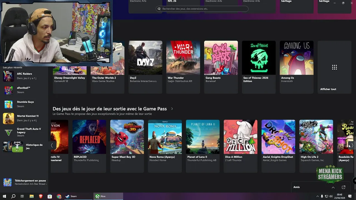Open the 'Afficher tout' grid icon tile
The height and width of the screenshot is (200, 356).
pyautogui.click(x=334, y=67)
